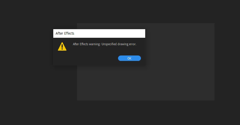Dismiss the warning with the OK button
This screenshot has width=240, height=125.
[x=129, y=58]
